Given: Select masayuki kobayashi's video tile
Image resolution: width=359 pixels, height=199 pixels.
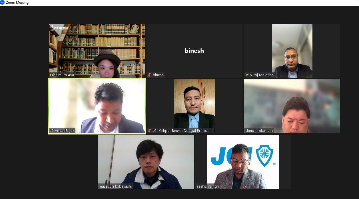Looking at the screenshot, I should 146,162.
